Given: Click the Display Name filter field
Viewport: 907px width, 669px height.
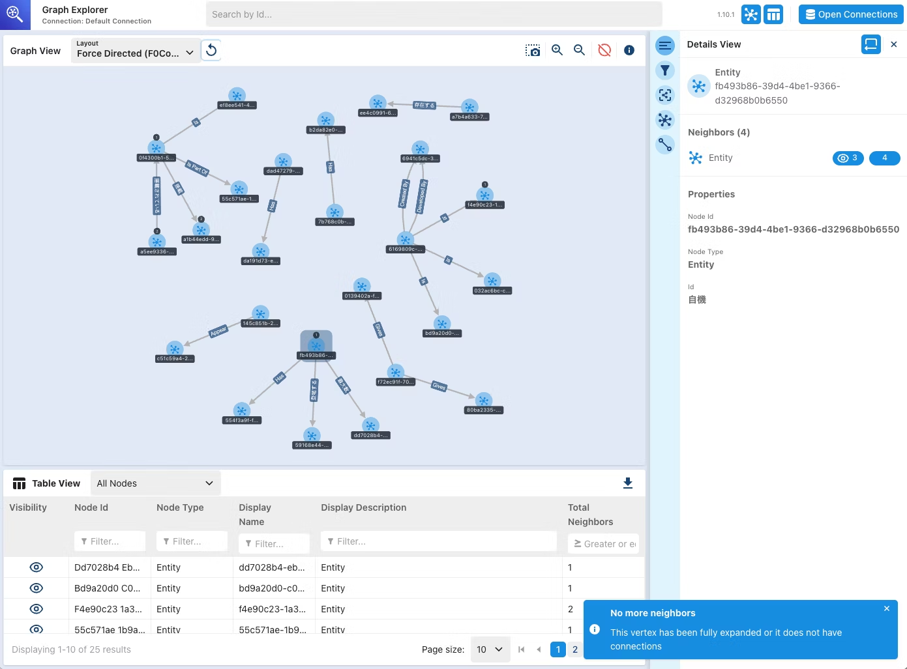Looking at the screenshot, I should [274, 544].
